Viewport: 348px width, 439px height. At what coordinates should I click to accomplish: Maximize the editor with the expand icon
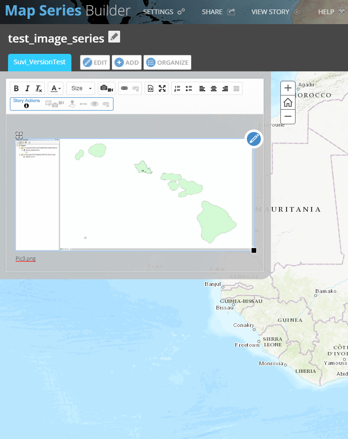tap(162, 88)
